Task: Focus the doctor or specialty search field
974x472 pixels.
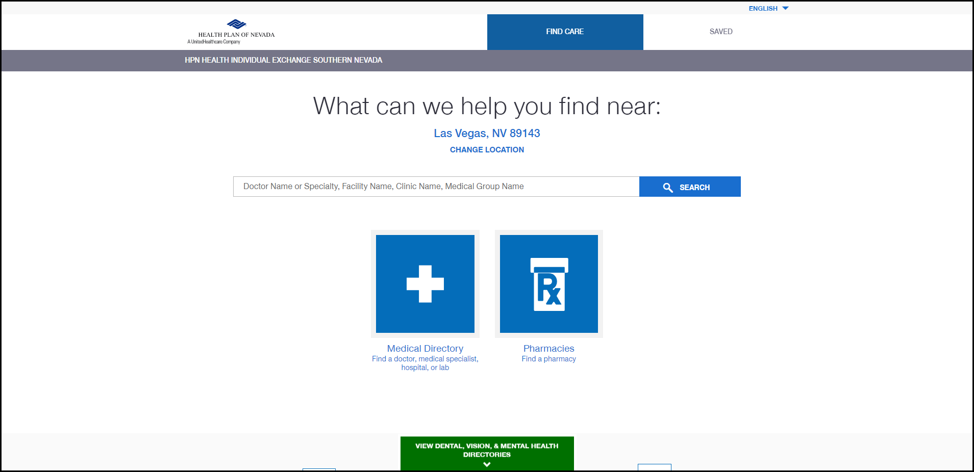Action: click(436, 187)
